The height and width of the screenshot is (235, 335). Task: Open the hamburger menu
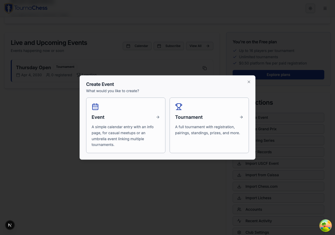click(325, 8)
